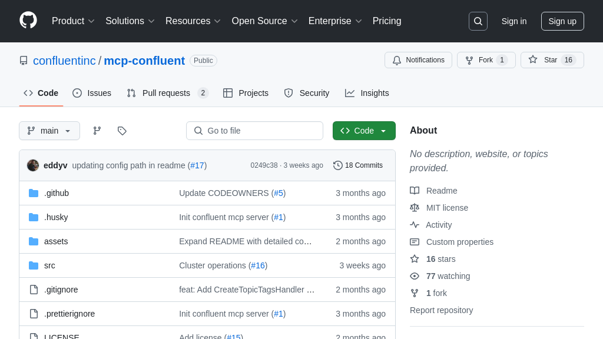
Task: Click the tags icon
Action: pyautogui.click(x=122, y=131)
